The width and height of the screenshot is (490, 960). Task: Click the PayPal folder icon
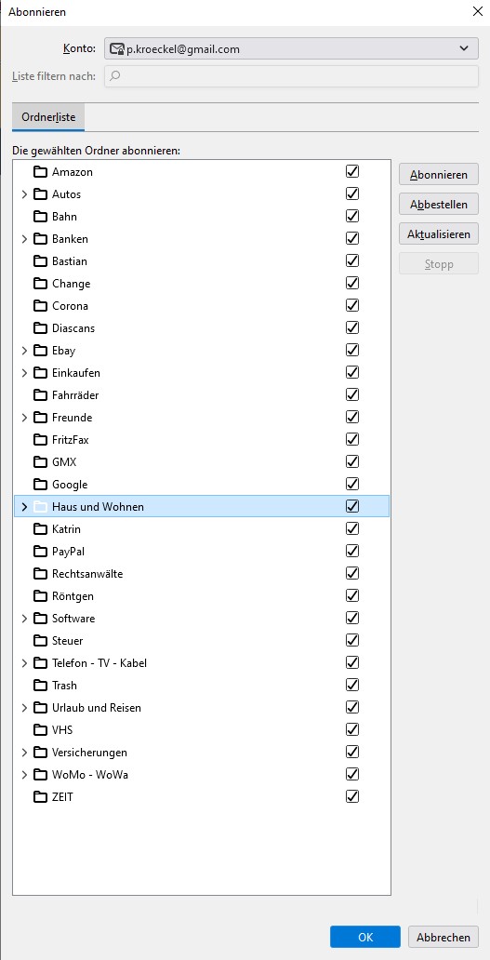[40, 551]
